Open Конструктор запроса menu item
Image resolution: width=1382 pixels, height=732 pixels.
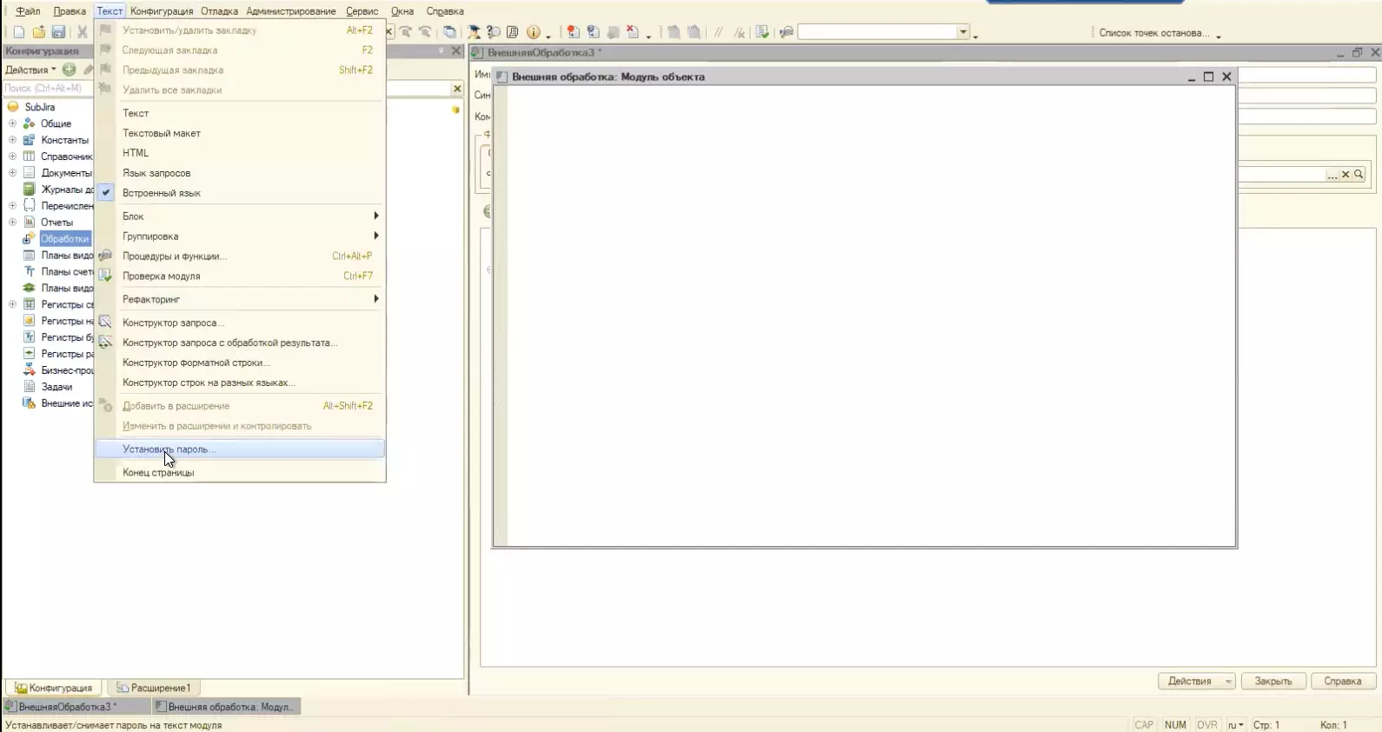tap(240, 323)
